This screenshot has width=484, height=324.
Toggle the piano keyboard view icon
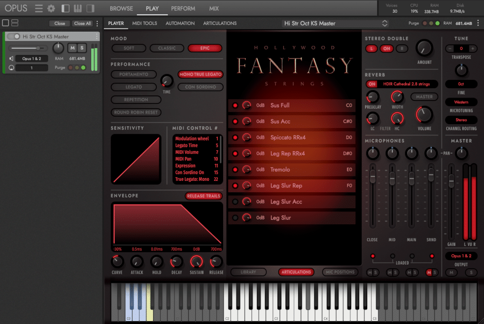coord(78,9)
